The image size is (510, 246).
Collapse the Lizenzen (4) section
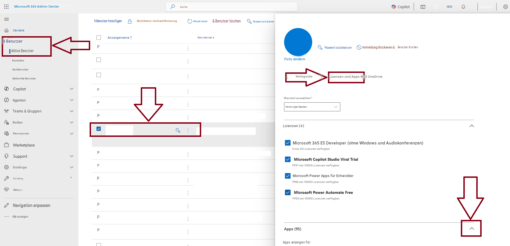click(x=472, y=126)
